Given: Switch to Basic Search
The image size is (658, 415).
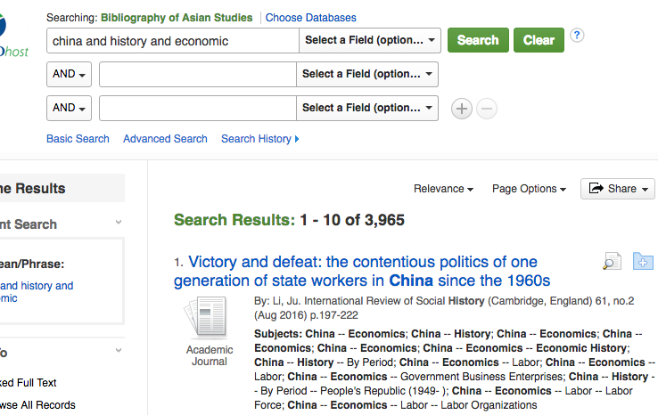Looking at the screenshot, I should tap(78, 139).
